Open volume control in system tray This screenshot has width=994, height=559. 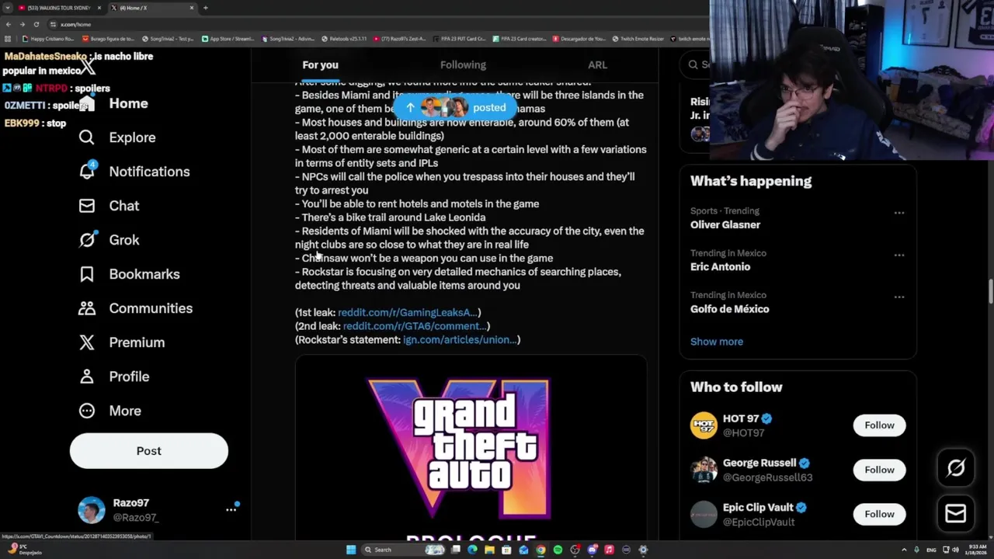coord(956,550)
